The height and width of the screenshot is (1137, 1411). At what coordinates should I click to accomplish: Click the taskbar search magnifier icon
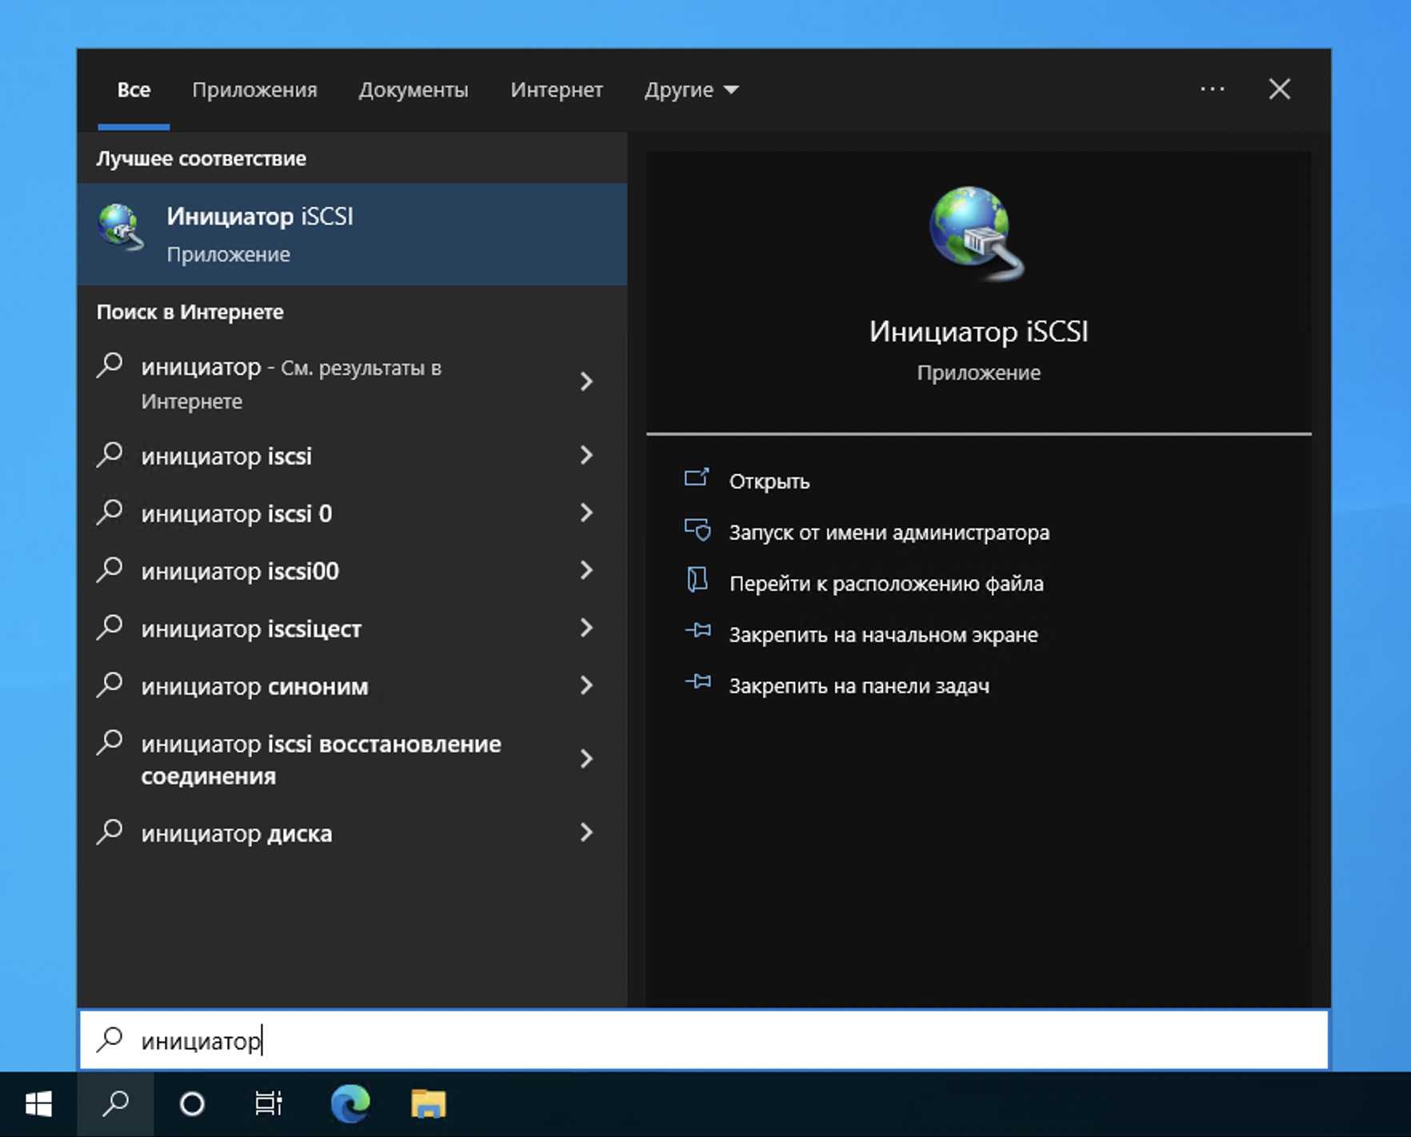pos(115,1104)
